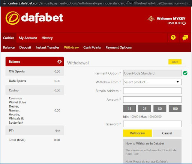192x164 pixels.
Task: Go to the Deposit submenu
Action: pyautogui.click(x=25, y=48)
